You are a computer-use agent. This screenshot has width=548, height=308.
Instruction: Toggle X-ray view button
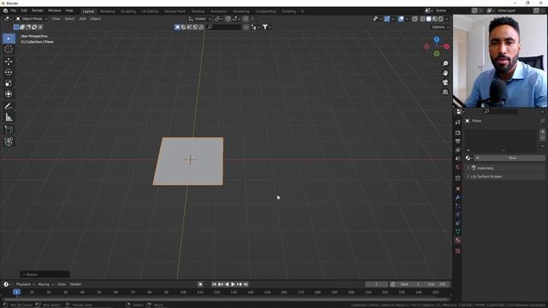pos(414,19)
